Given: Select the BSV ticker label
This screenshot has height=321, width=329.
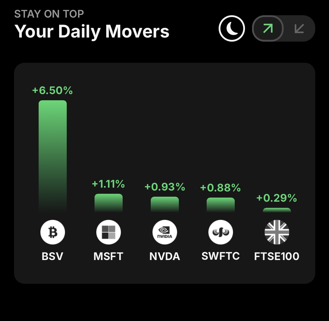Looking at the screenshot, I should pos(52,256).
